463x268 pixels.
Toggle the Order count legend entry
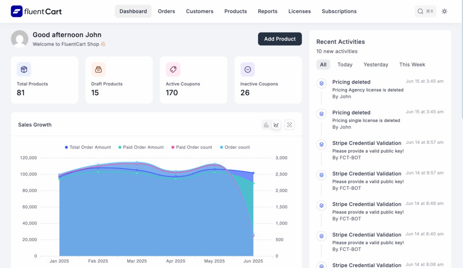235,147
